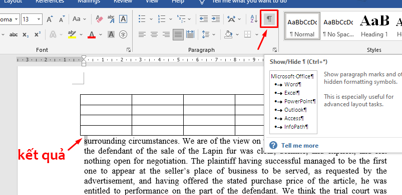Image resolution: width=402 pixels, height=195 pixels.
Task: Toggle Subscript formatting
Action: 26,34
